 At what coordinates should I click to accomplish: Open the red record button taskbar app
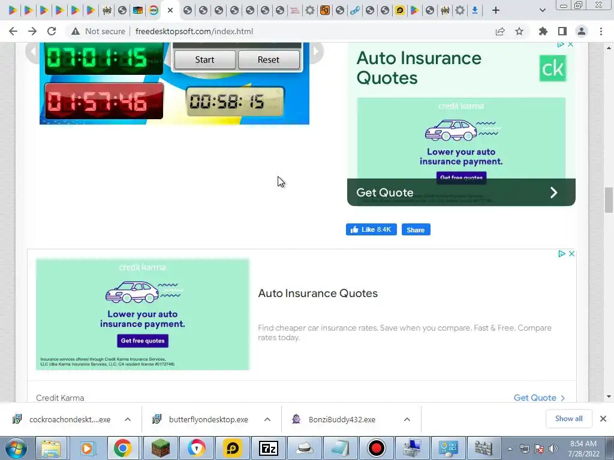point(376,448)
